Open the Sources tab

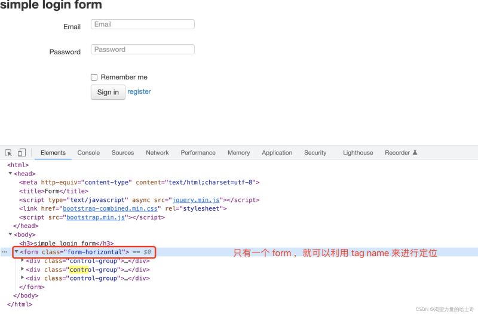click(x=122, y=153)
